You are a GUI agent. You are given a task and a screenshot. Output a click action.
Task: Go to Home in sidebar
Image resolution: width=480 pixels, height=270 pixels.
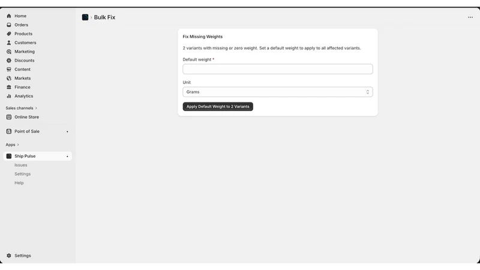point(20,16)
